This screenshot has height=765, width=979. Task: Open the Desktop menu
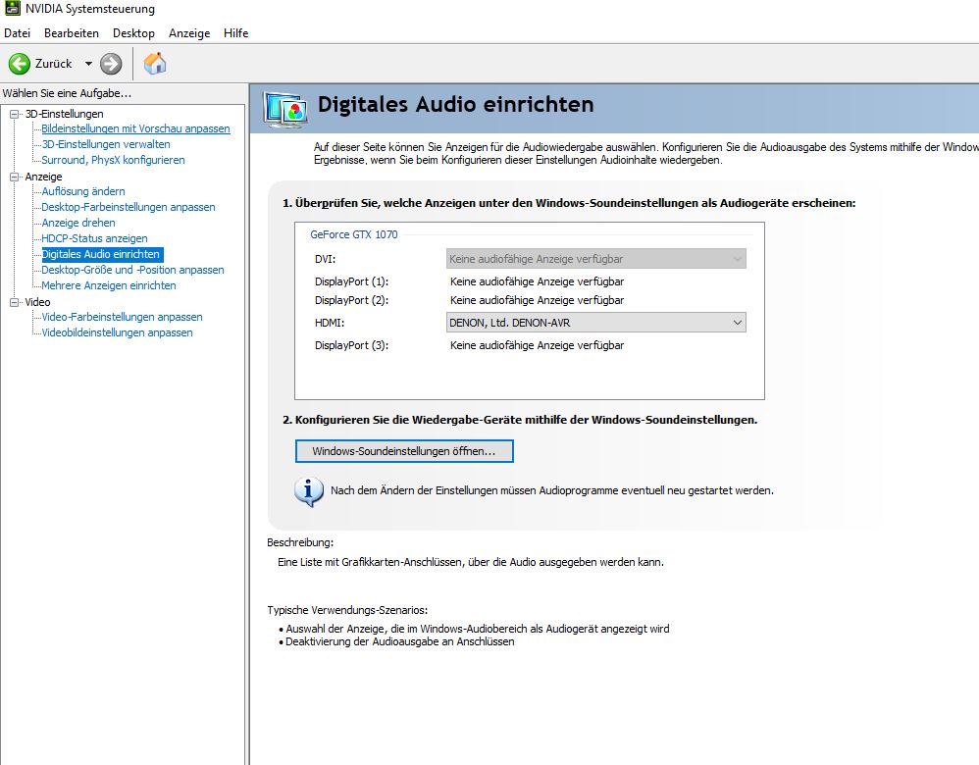pyautogui.click(x=133, y=33)
